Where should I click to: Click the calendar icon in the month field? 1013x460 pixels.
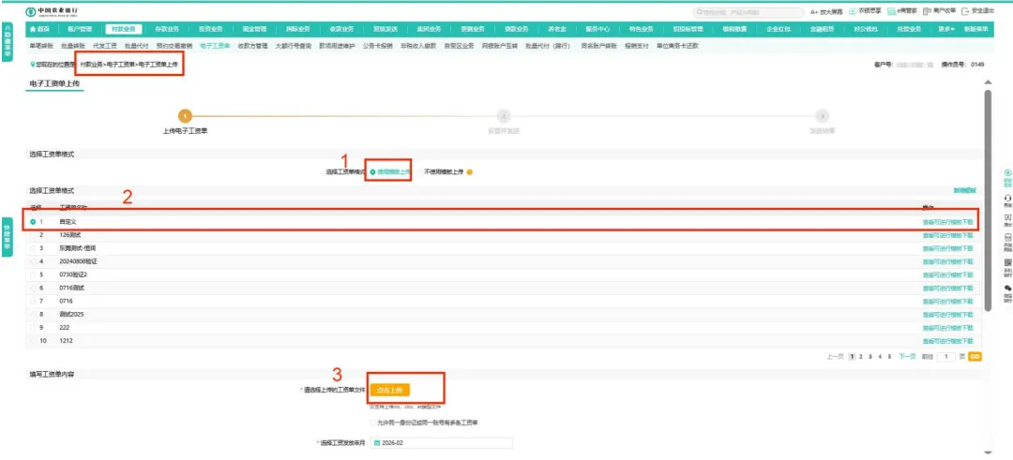pyautogui.click(x=377, y=443)
